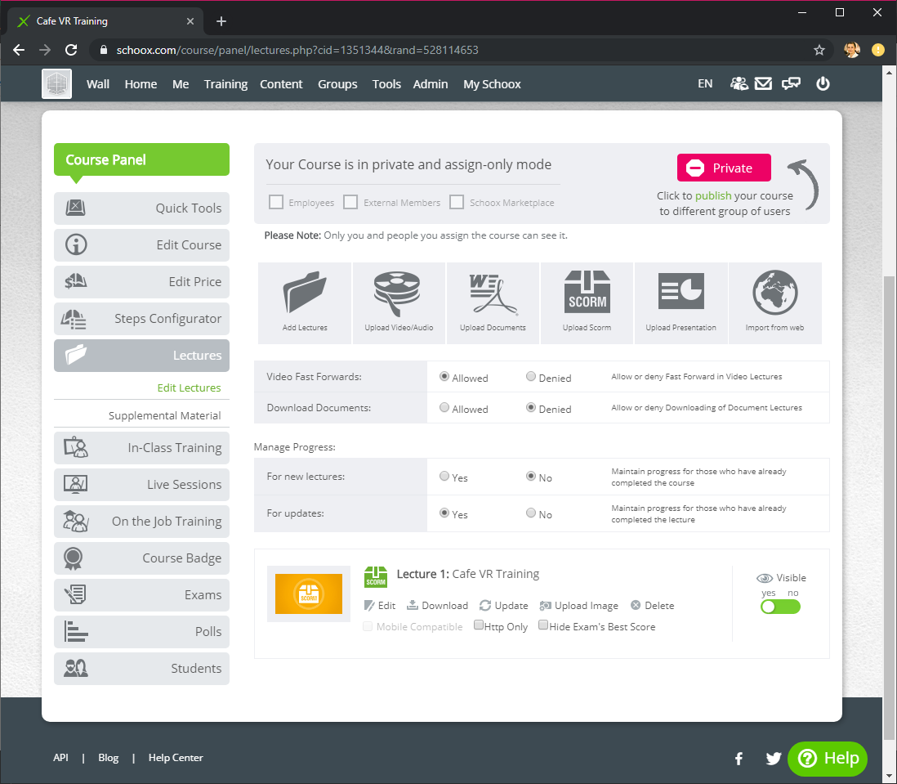
Task: Open Live Sessions panel item
Action: [x=142, y=485]
